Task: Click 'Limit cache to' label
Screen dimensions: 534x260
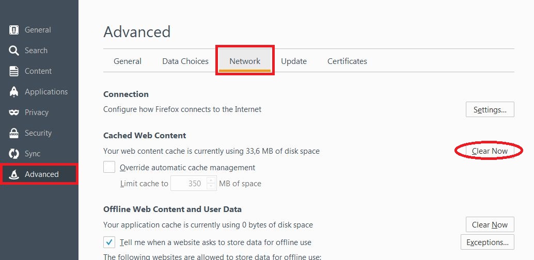Action: pyautogui.click(x=144, y=184)
